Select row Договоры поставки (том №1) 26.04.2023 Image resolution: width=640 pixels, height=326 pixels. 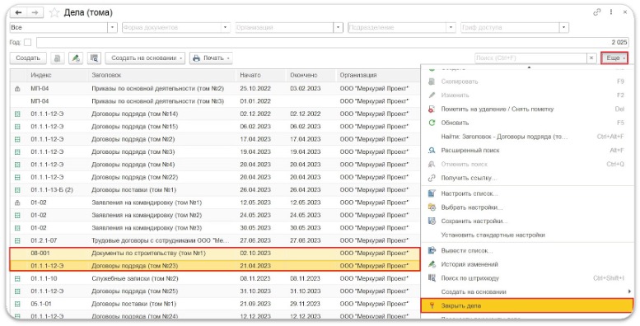[x=215, y=190]
